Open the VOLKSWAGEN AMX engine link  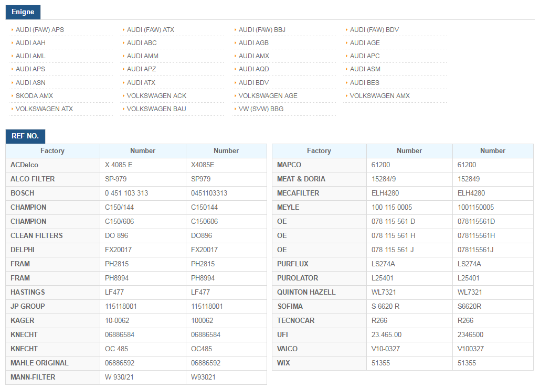coord(380,95)
